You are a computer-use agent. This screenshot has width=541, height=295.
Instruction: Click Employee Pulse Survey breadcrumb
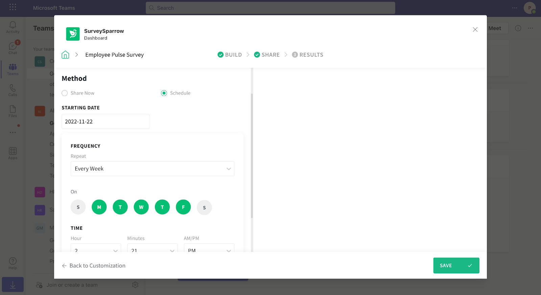115,55
